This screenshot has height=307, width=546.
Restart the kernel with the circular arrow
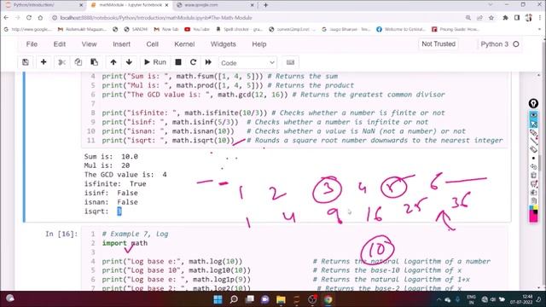[194, 62]
